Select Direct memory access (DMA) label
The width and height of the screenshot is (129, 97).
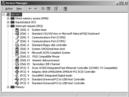tap(32, 18)
